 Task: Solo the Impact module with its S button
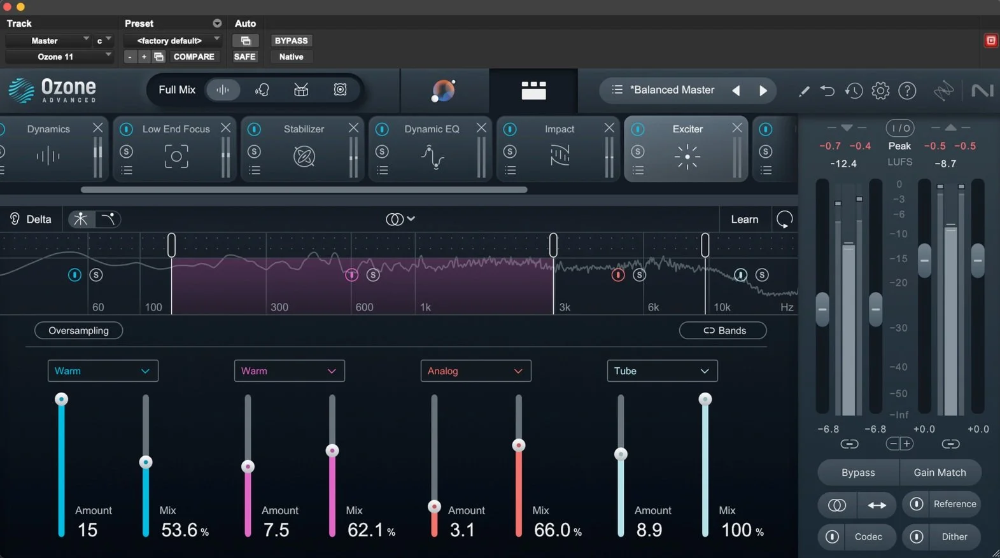tap(509, 151)
